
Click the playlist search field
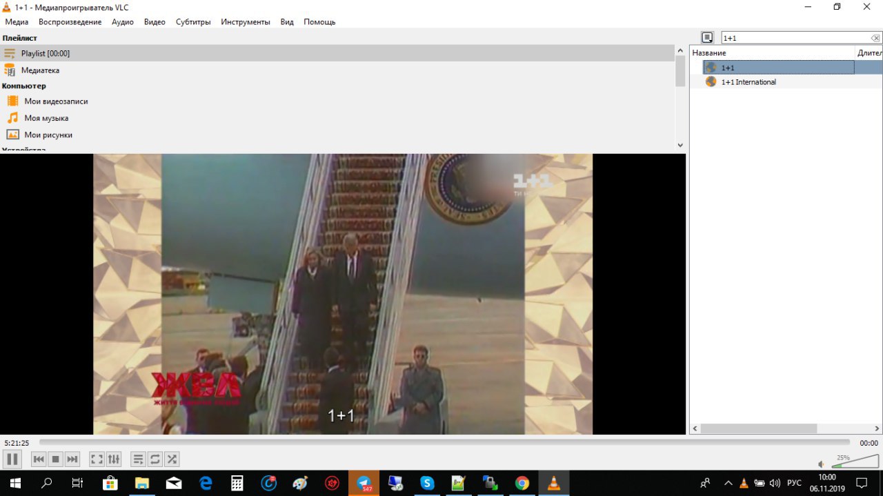(795, 38)
